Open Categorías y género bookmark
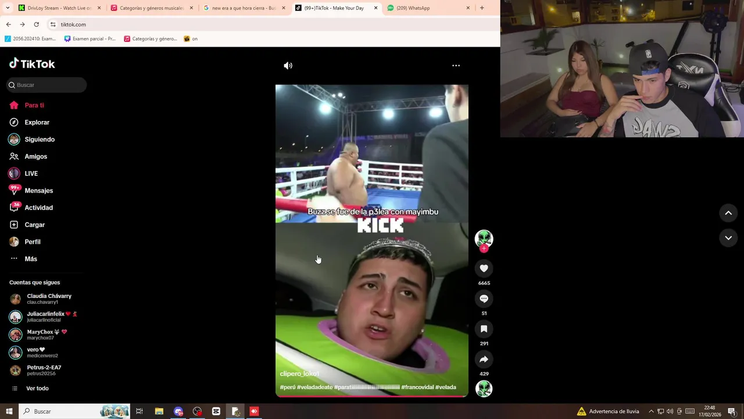This screenshot has height=419, width=744. pos(150,39)
